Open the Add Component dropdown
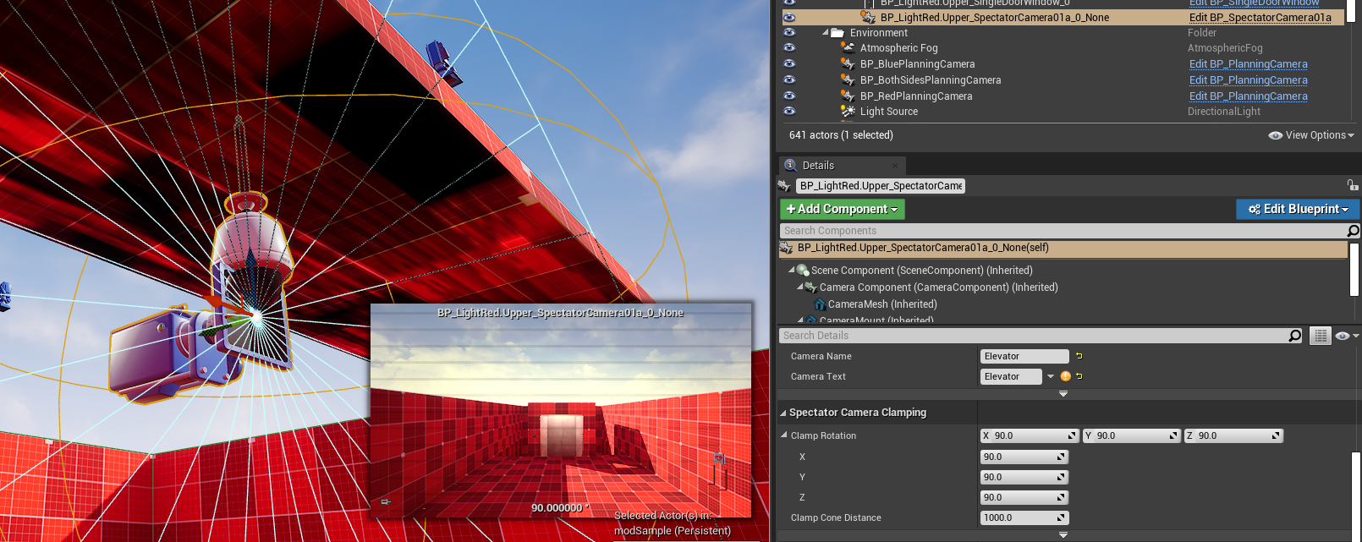 pos(842,209)
